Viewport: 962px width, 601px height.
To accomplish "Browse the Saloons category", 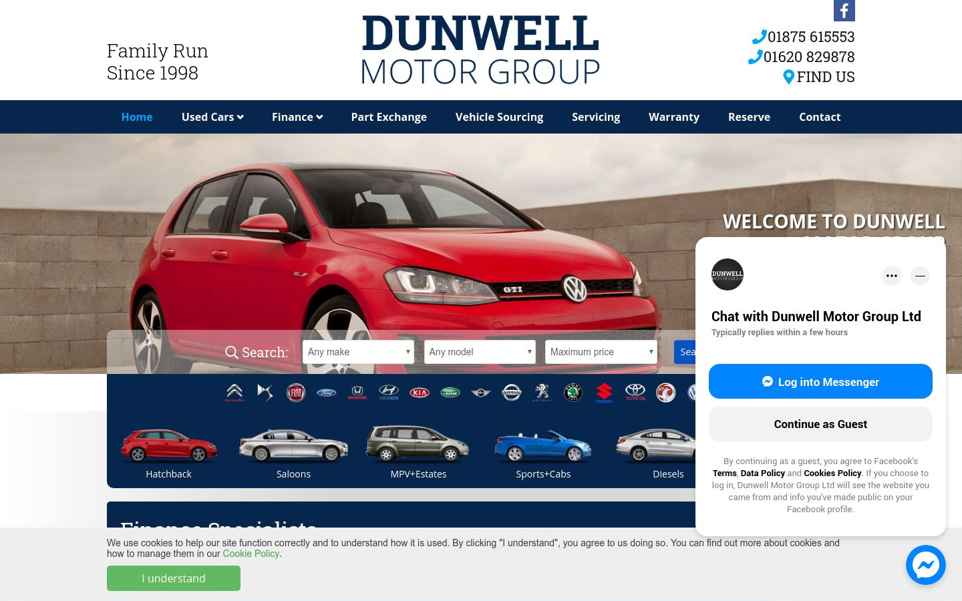I will coord(293,452).
